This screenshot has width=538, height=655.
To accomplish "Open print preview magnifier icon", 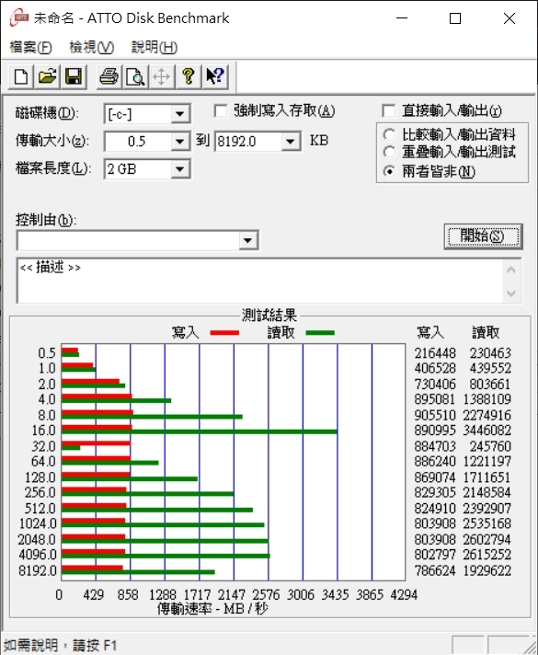I will [135, 77].
